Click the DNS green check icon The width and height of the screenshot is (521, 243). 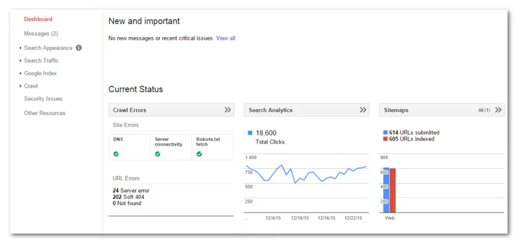click(116, 154)
